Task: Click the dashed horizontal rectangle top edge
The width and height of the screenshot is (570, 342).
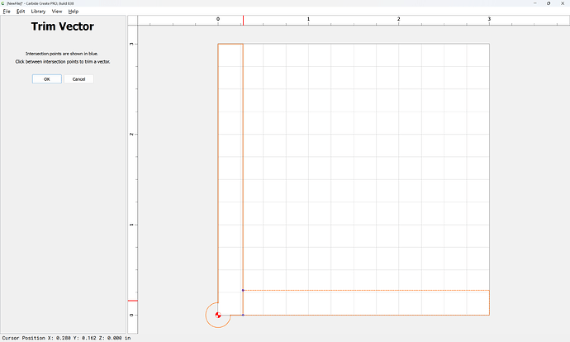Action: coord(366,290)
